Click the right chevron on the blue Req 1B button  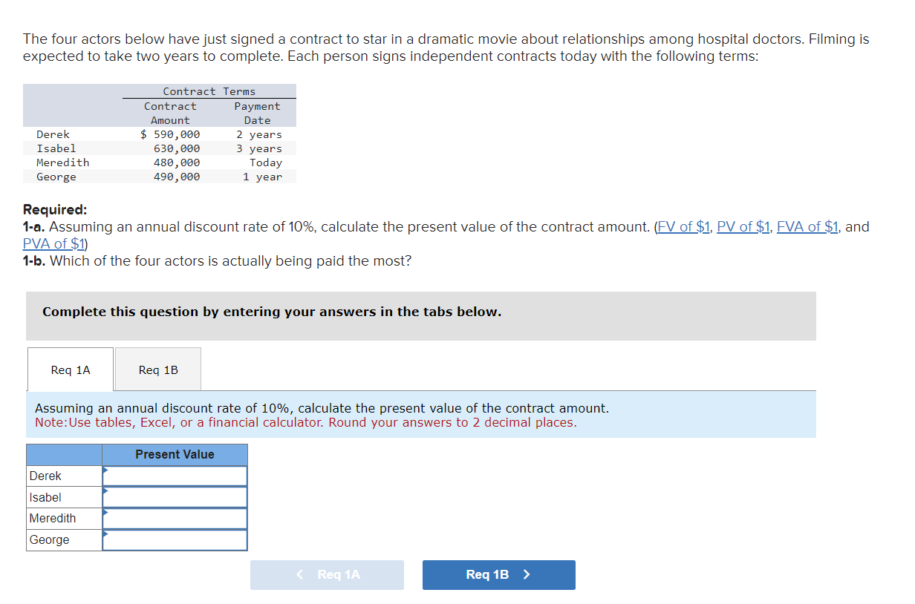pos(527,574)
